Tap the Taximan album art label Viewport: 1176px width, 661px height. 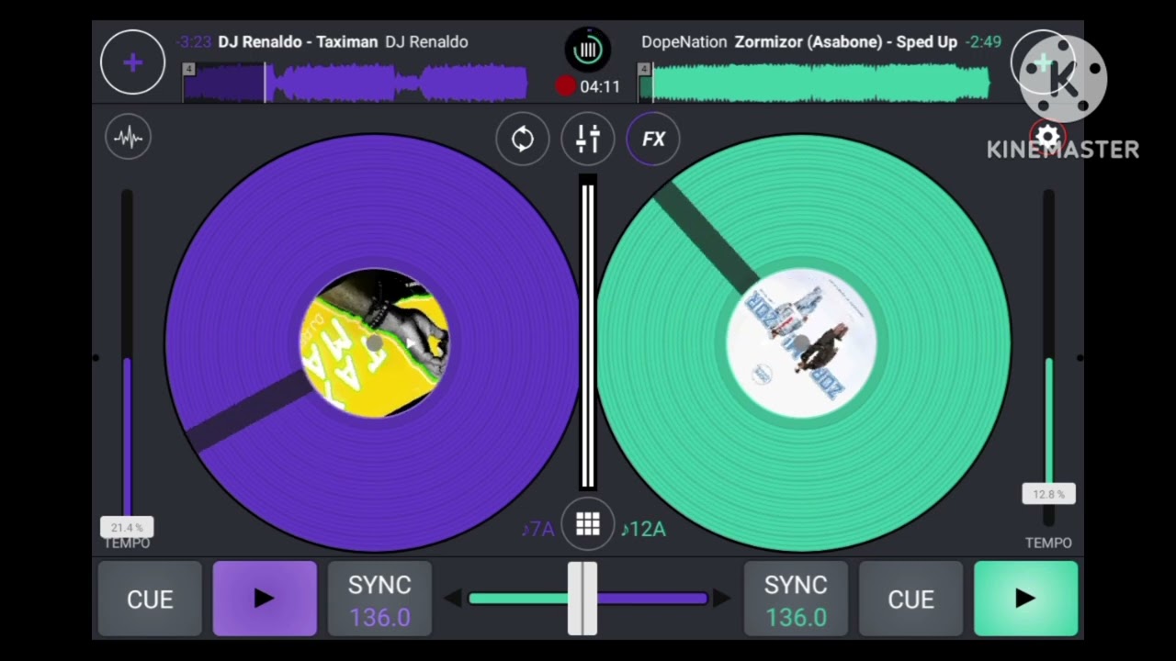pyautogui.click(x=374, y=343)
